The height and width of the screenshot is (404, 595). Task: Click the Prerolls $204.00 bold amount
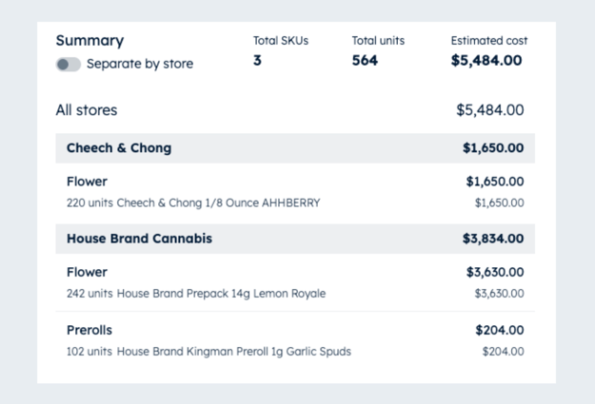[x=500, y=330]
